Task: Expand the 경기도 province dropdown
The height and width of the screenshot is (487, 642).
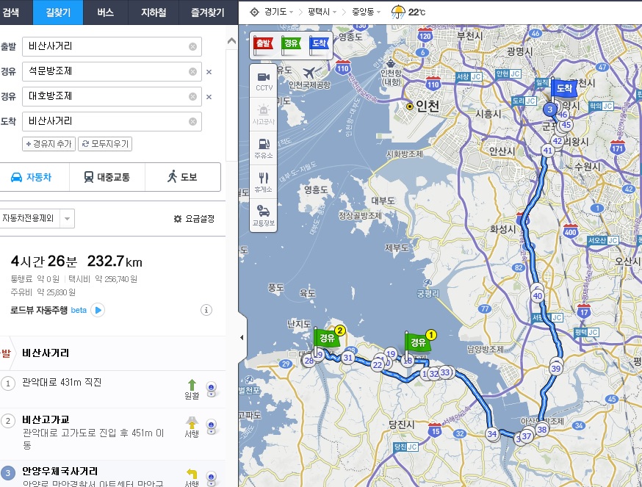Action: [x=273, y=12]
